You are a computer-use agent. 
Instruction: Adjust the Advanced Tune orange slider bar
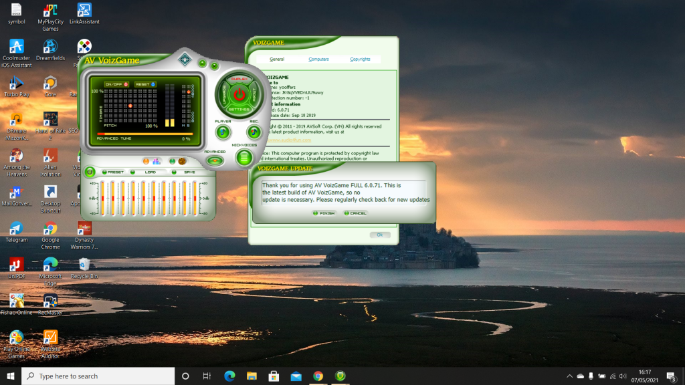(x=144, y=134)
